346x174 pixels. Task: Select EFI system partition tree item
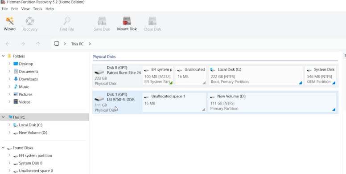pos(33,155)
